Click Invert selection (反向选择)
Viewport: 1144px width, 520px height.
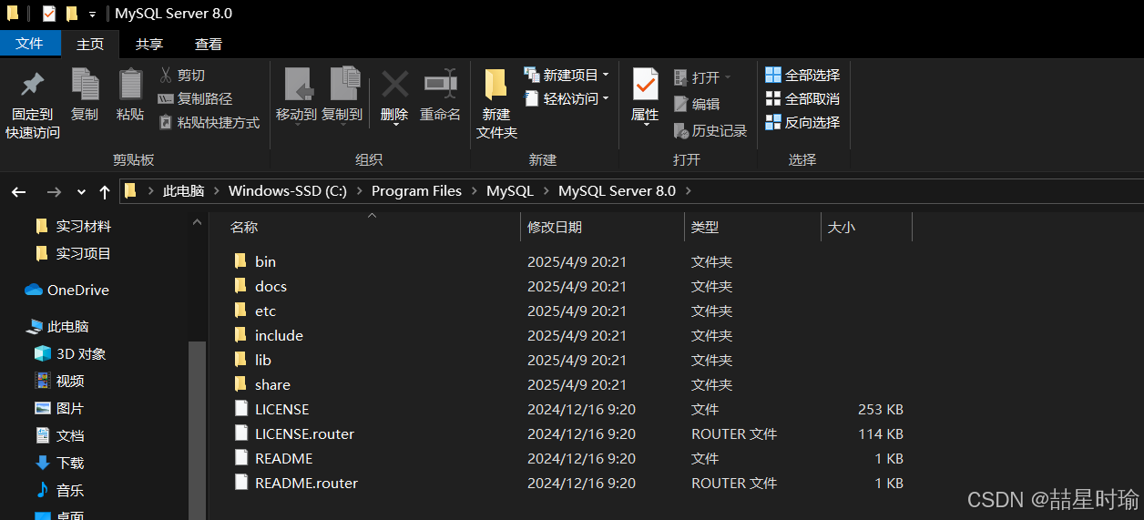[802, 122]
